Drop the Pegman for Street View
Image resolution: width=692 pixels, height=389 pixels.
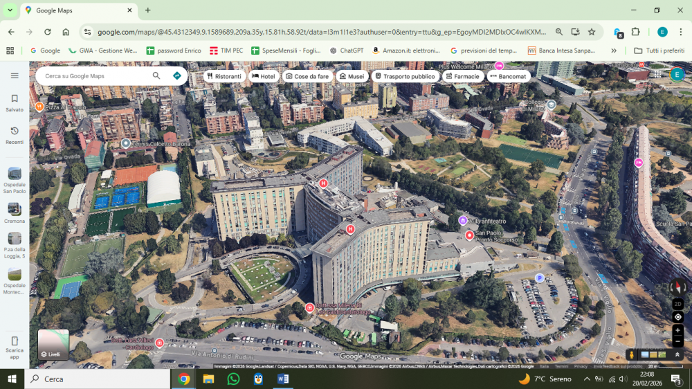click(x=632, y=354)
